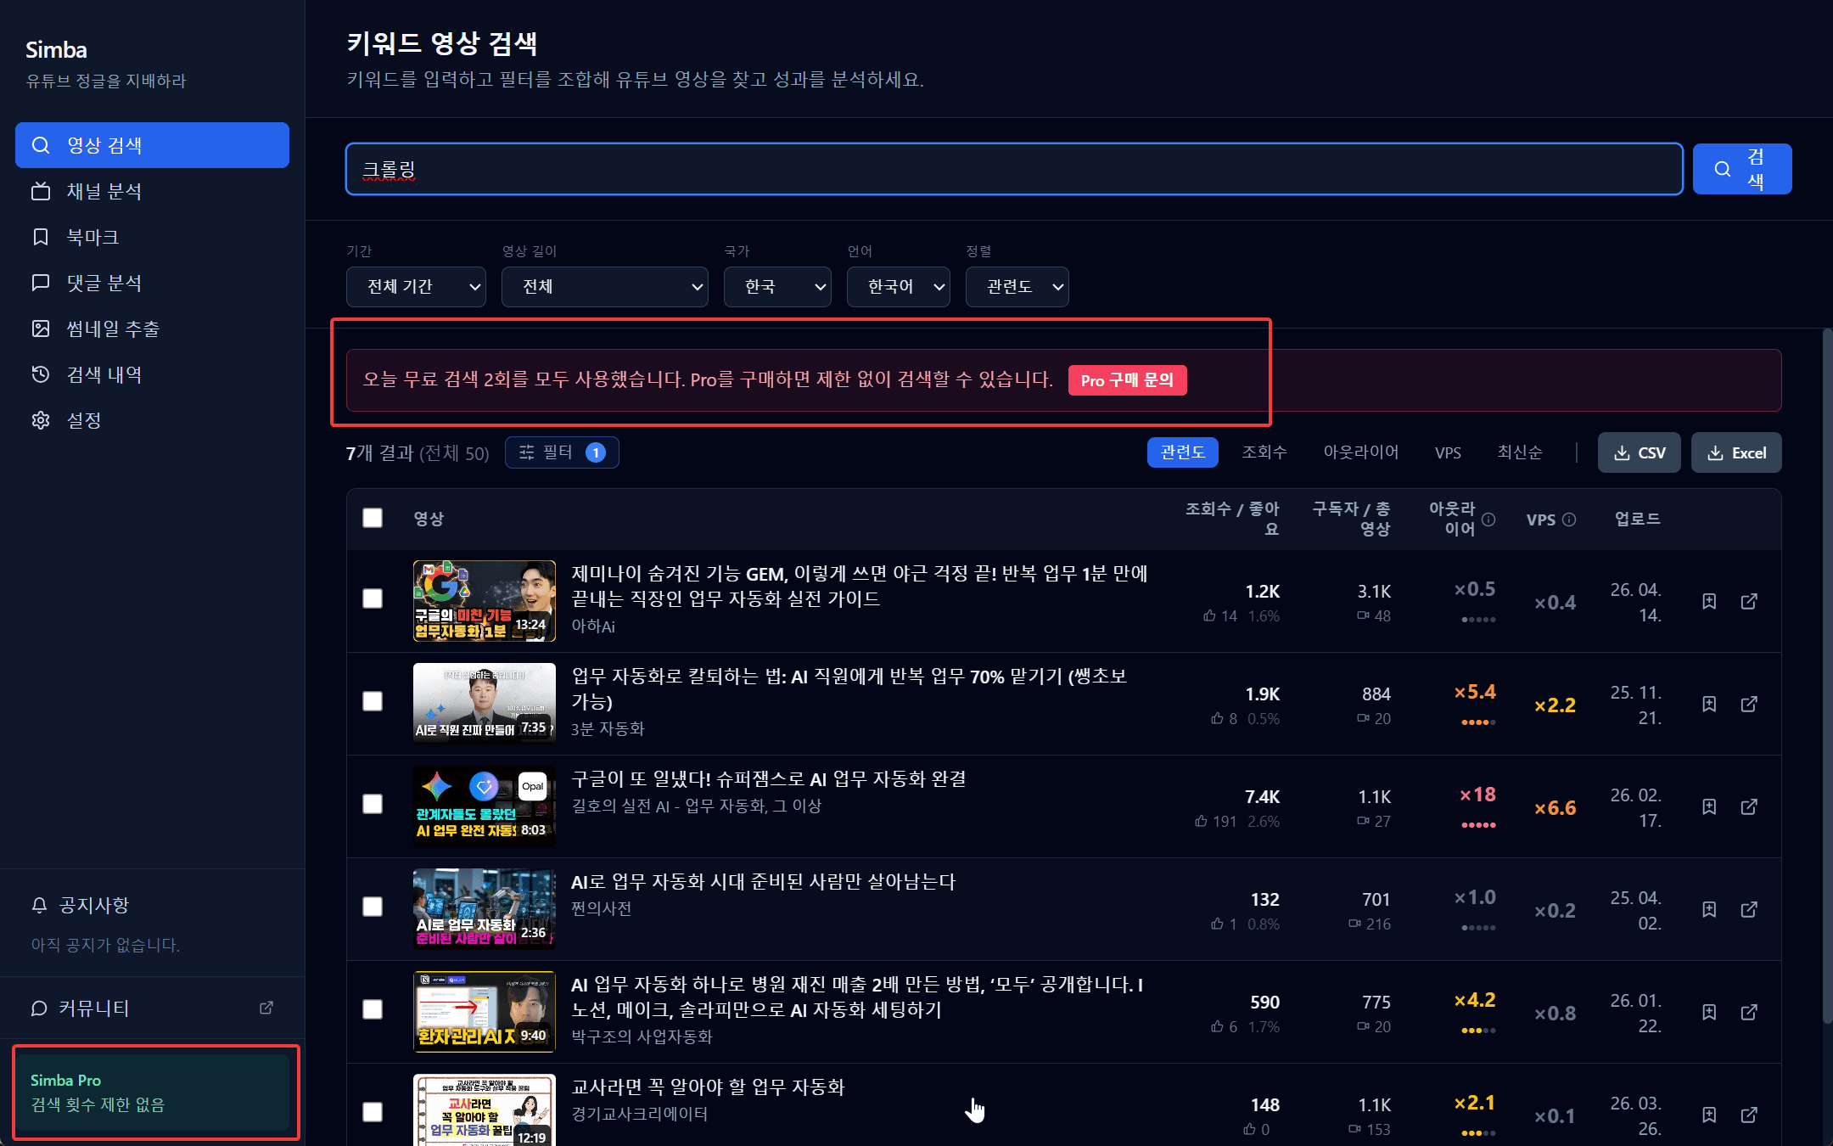
Task: Open 썸네일 추출 in the sidebar
Action: pyautogui.click(x=152, y=329)
